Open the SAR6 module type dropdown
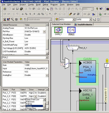Viewport: 109px width, 113px height. (x=90, y=20)
